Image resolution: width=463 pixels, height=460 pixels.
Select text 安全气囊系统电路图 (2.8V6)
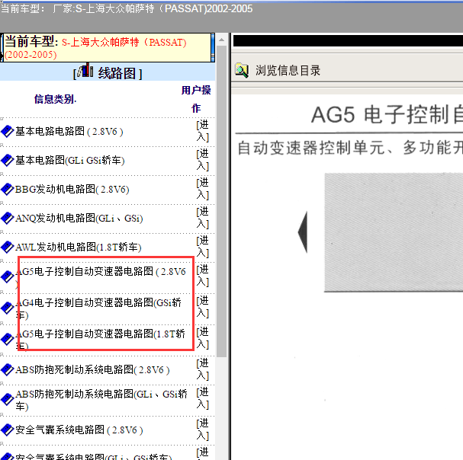pyautogui.click(x=79, y=430)
